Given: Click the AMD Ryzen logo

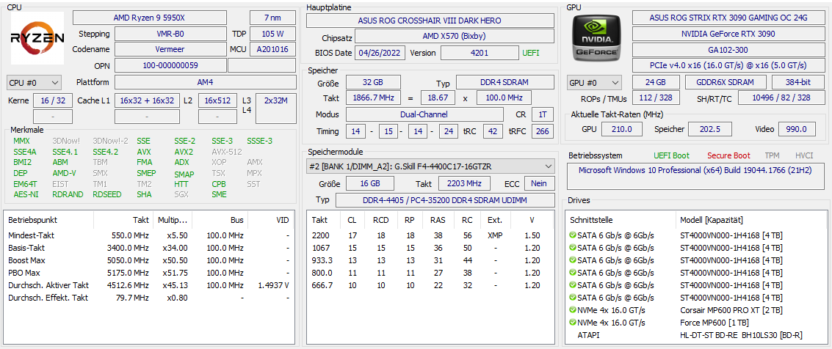Looking at the screenshot, I should (x=37, y=38).
